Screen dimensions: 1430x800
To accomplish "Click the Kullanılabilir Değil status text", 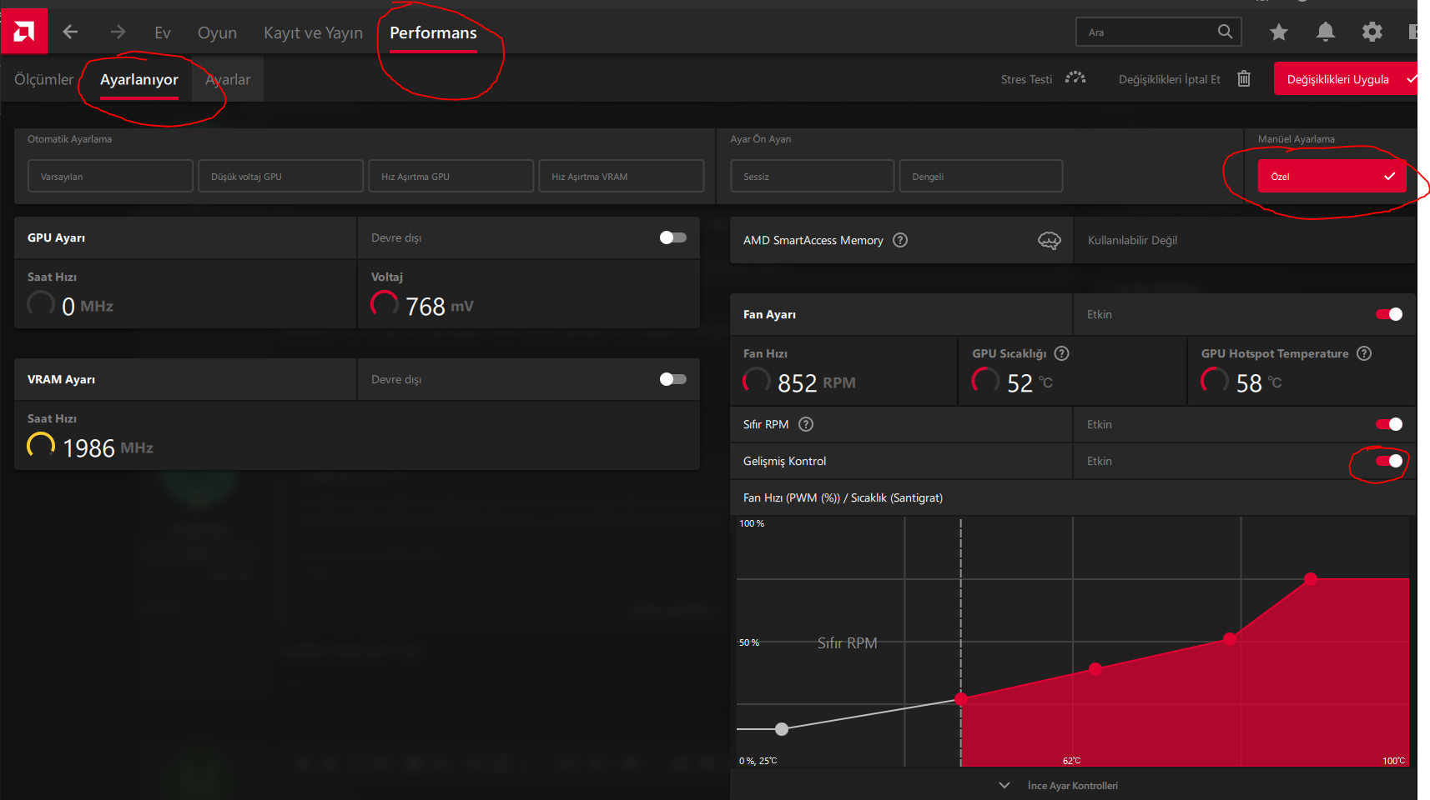I will point(1132,240).
